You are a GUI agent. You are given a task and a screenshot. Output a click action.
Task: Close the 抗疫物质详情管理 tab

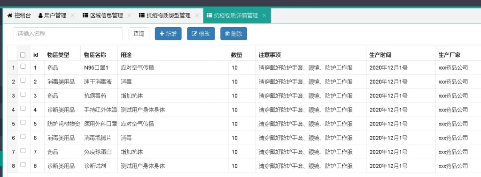(x=264, y=15)
